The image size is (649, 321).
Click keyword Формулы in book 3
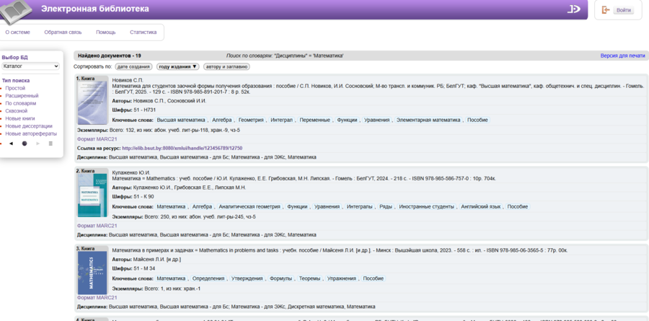point(281,278)
